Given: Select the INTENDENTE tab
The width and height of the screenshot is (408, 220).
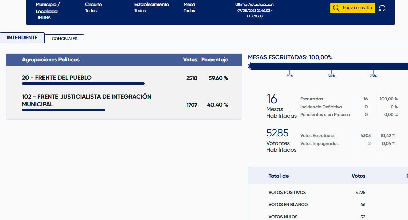Looking at the screenshot, I should click(22, 38).
